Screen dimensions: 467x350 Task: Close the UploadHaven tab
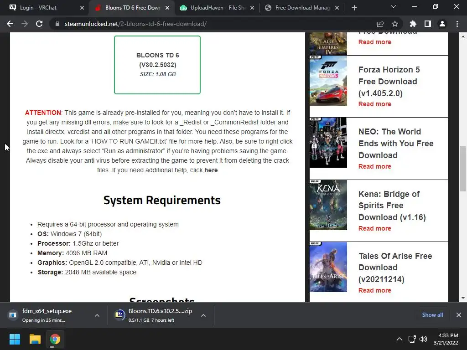(x=252, y=8)
